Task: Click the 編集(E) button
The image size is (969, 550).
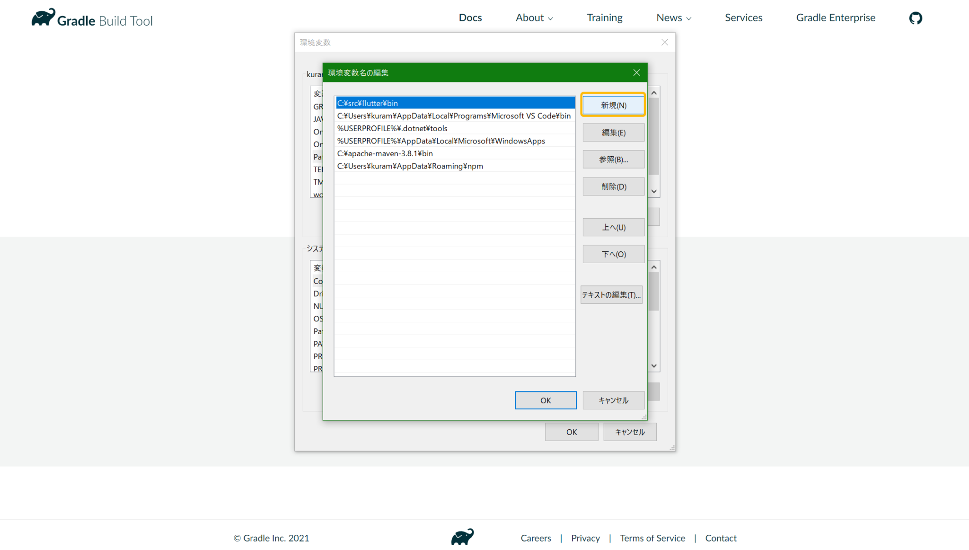Action: point(613,132)
